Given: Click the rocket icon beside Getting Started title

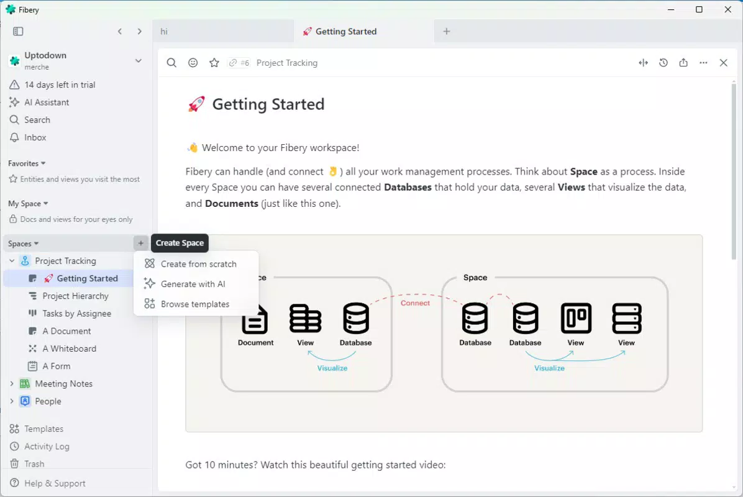Looking at the screenshot, I should [x=196, y=104].
